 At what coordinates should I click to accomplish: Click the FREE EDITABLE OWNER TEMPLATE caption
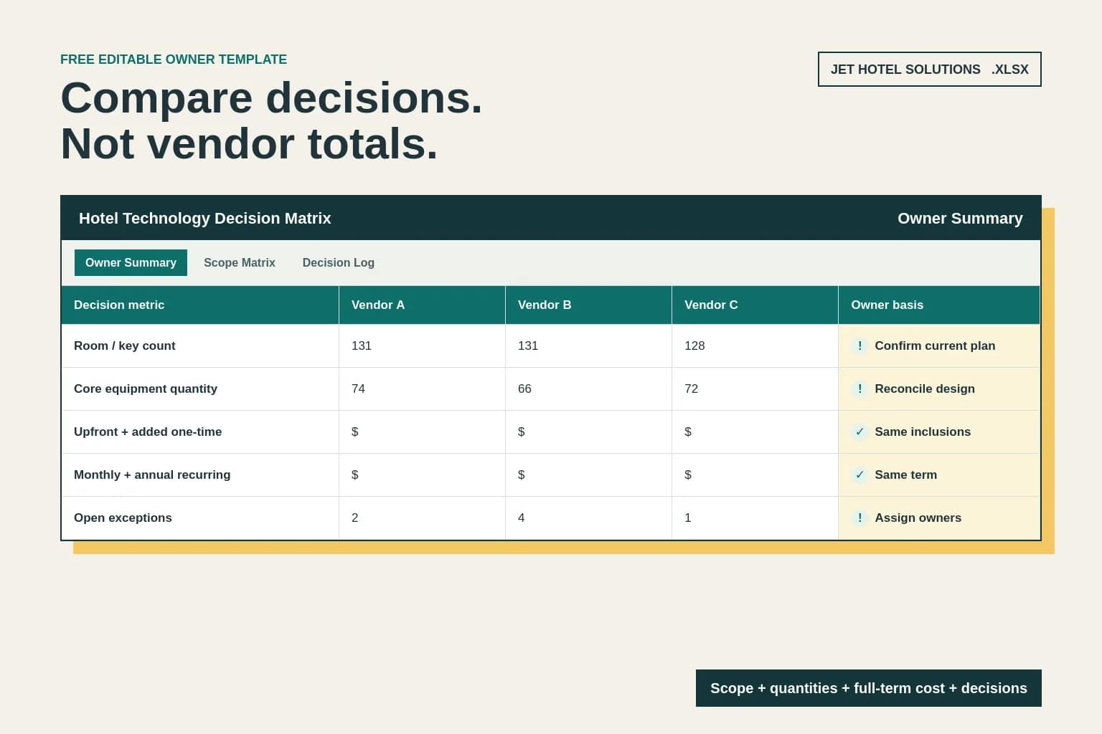coord(174,59)
